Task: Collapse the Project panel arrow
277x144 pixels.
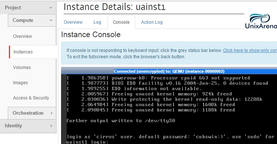Action: pos(51,8)
